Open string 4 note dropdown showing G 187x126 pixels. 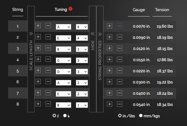pos(63,60)
